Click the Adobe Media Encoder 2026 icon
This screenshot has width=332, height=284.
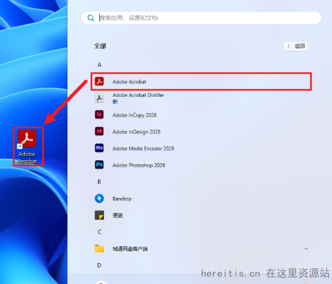[99, 148]
